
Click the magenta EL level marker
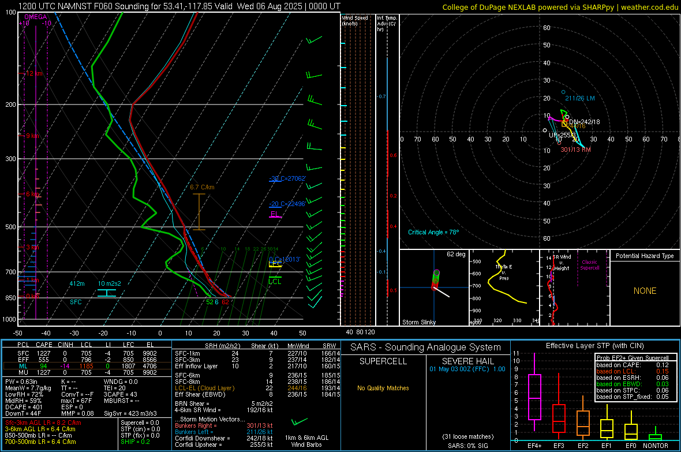pos(275,214)
